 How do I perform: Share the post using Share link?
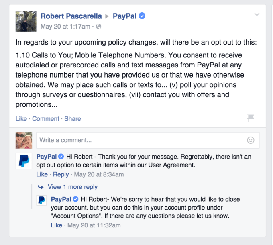click(73, 118)
